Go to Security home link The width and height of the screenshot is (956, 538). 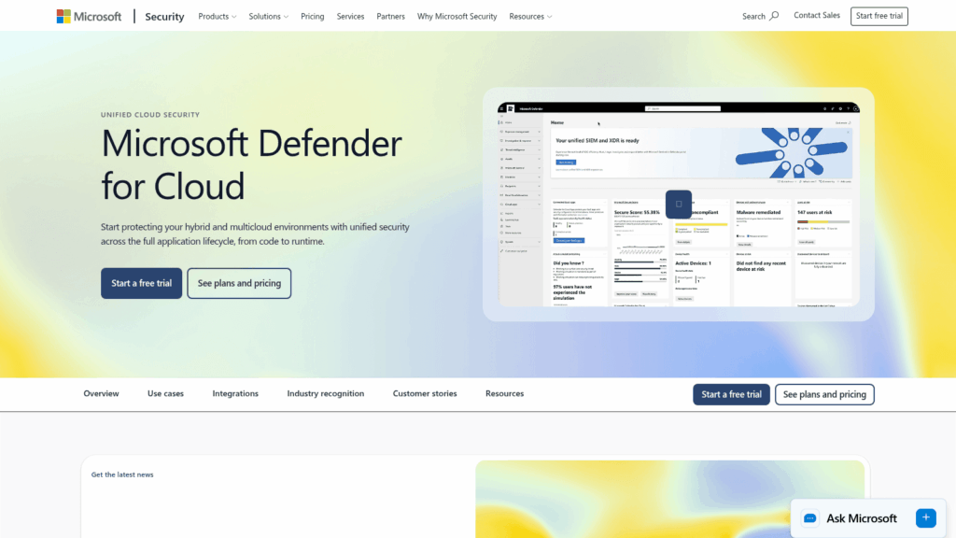164,17
